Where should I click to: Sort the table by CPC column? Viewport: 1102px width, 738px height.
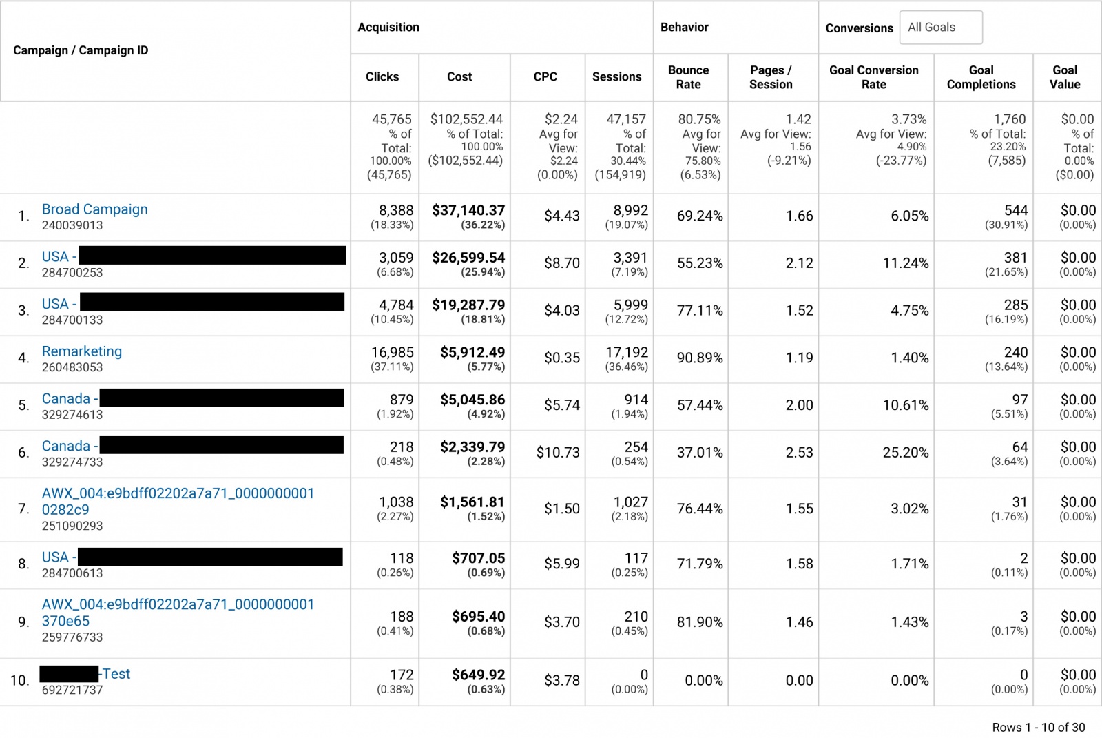coord(546,78)
